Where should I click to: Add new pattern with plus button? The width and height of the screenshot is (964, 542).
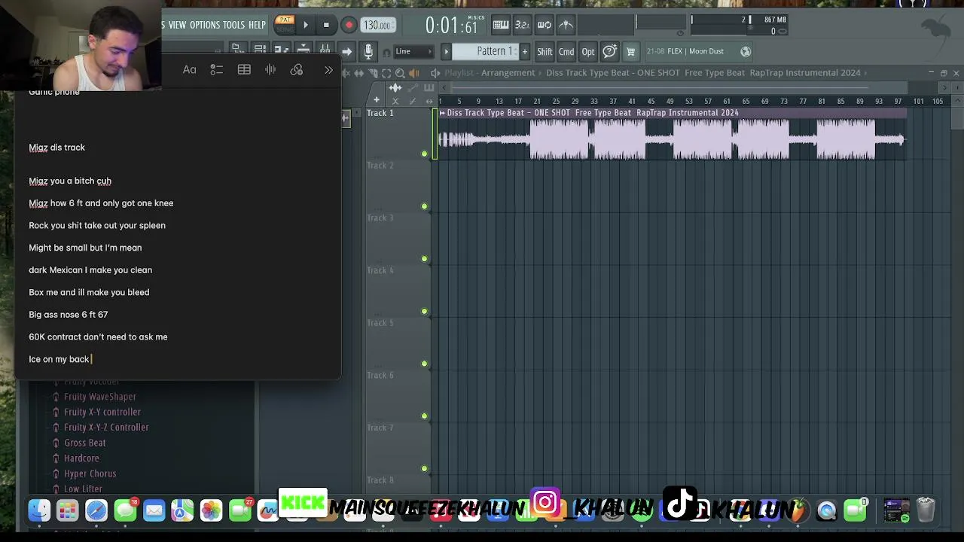[525, 51]
